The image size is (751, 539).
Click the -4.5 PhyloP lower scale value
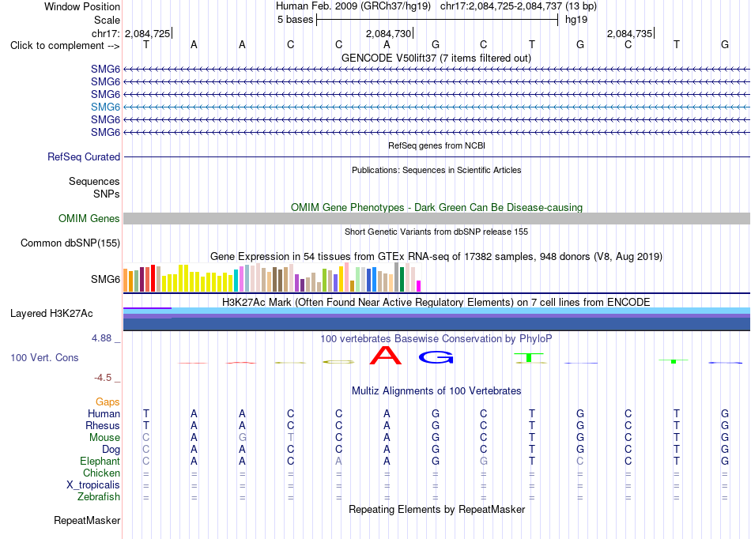(103, 378)
